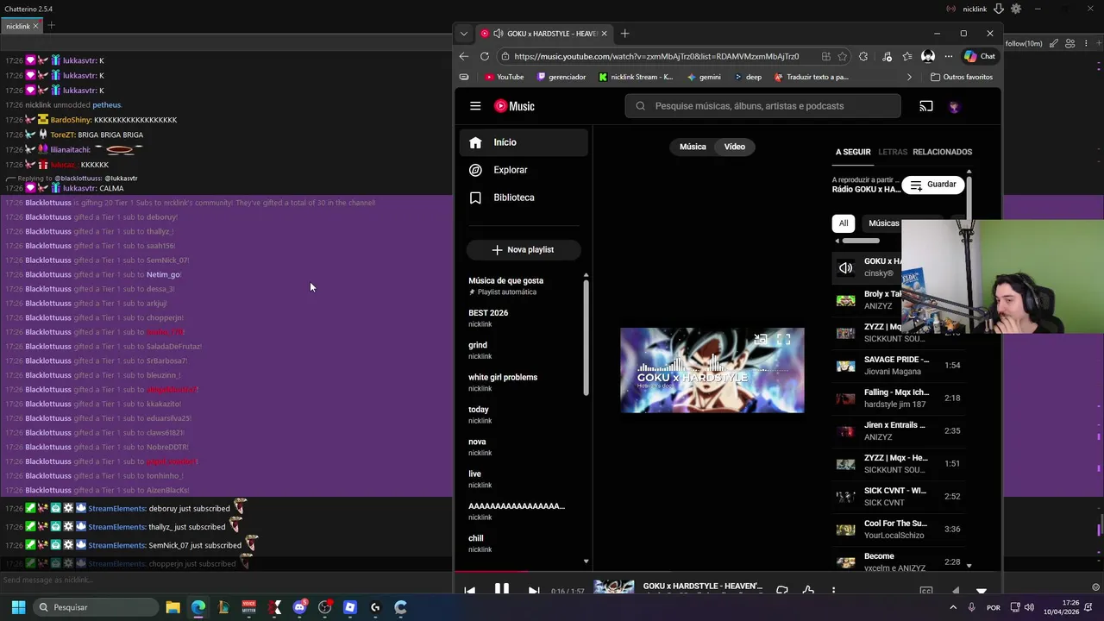Image resolution: width=1104 pixels, height=621 pixels.
Task: Play Jiren x Entrails from the queue
Action: point(899,430)
